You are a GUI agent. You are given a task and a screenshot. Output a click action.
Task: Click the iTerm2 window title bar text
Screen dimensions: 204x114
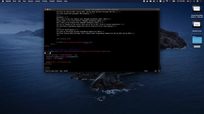coord(102,9)
